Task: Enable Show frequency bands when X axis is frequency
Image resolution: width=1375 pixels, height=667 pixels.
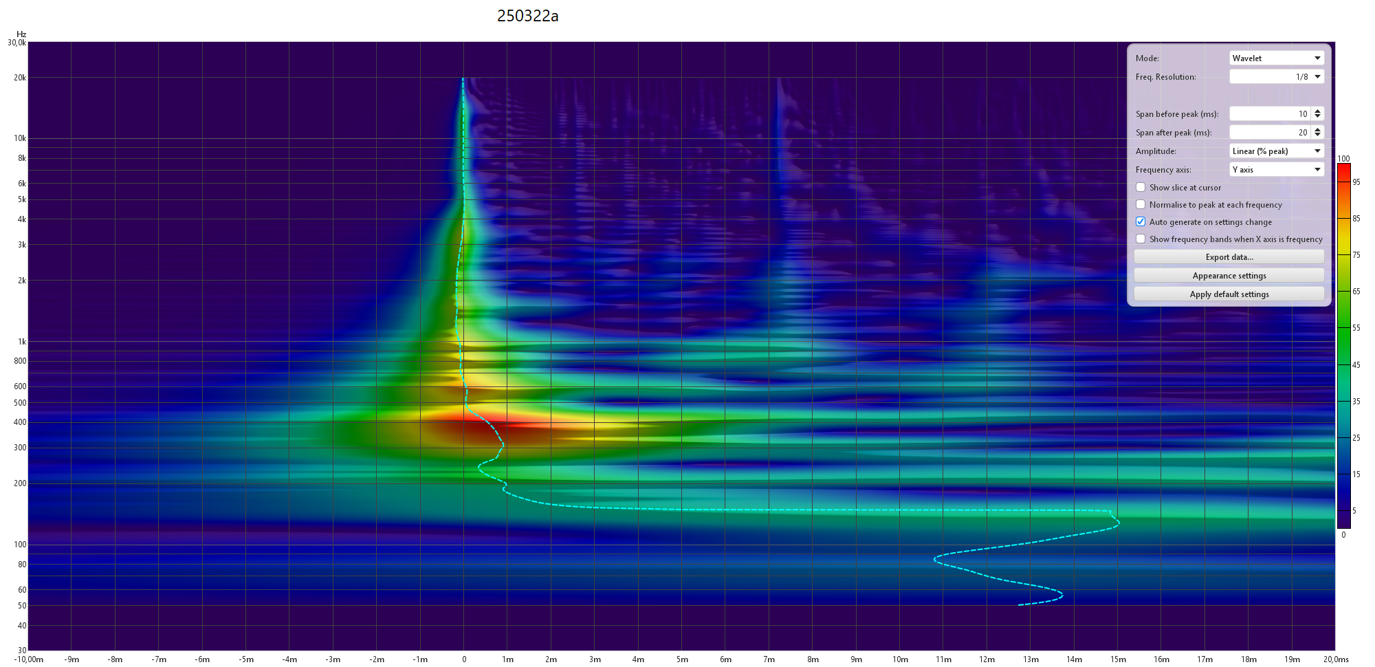Action: 1141,239
